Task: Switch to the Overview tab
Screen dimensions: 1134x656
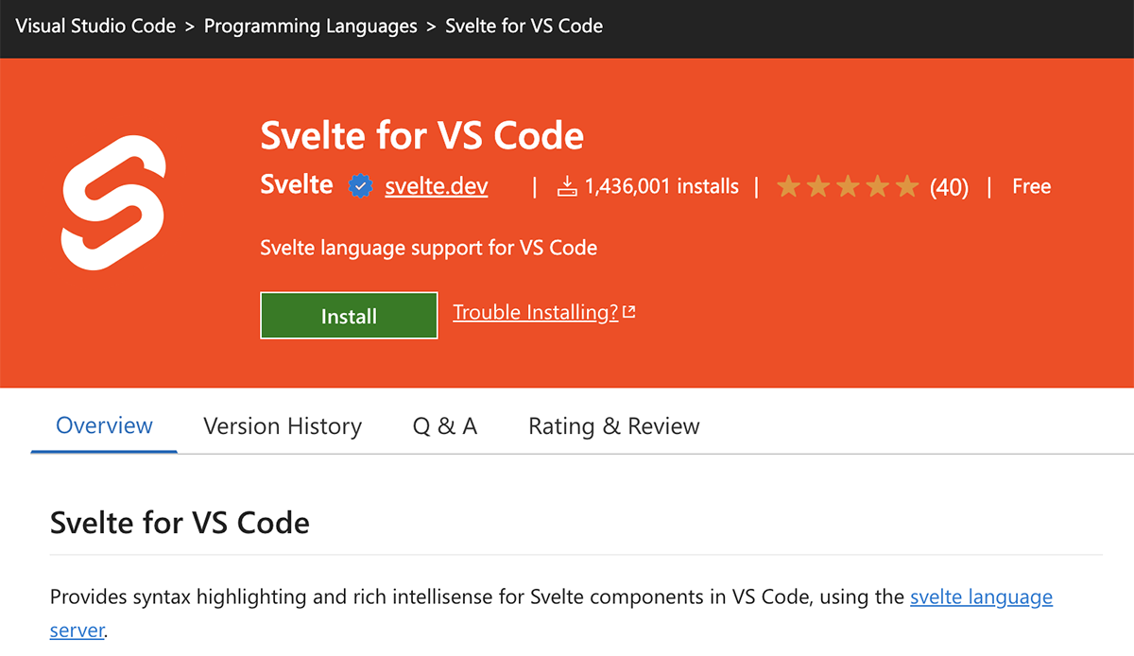Action: click(104, 425)
